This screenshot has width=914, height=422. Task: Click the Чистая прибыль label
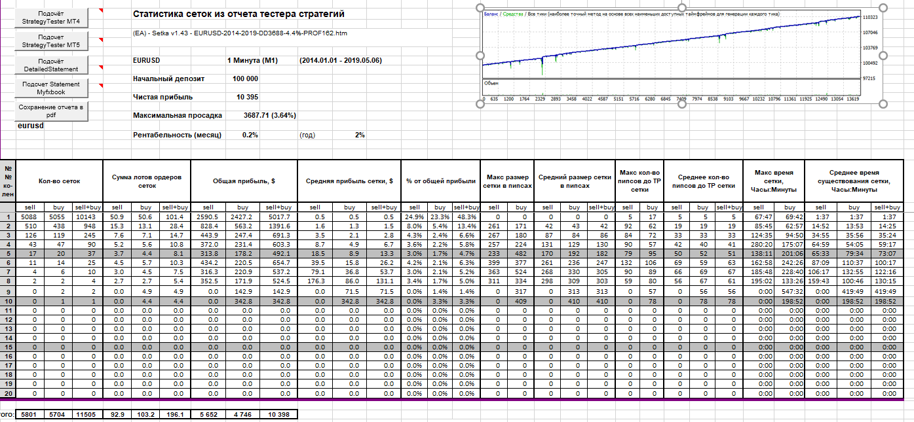click(162, 97)
